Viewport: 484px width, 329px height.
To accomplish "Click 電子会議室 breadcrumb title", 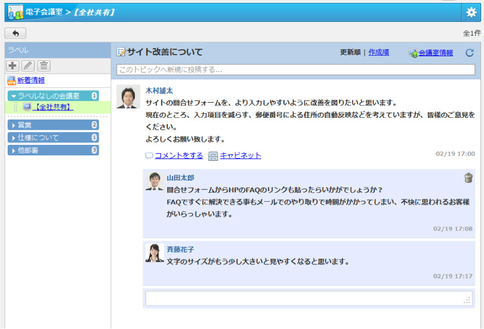I will [44, 12].
